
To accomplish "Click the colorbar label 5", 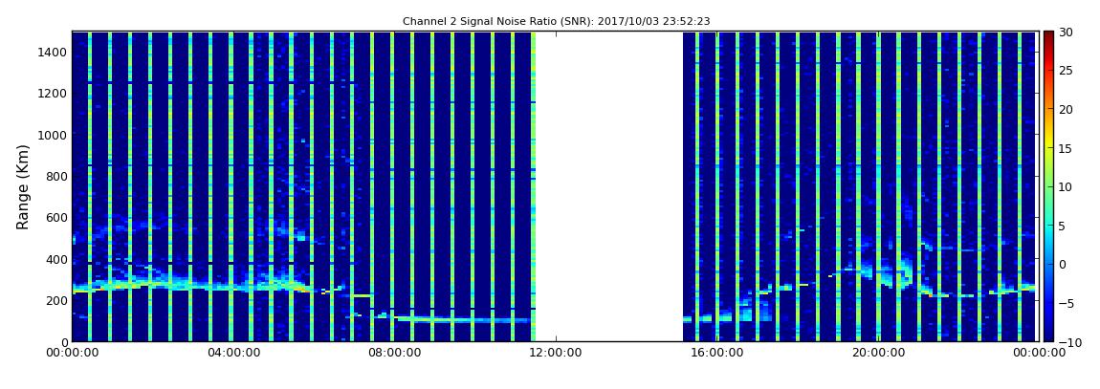I will pos(1062,226).
